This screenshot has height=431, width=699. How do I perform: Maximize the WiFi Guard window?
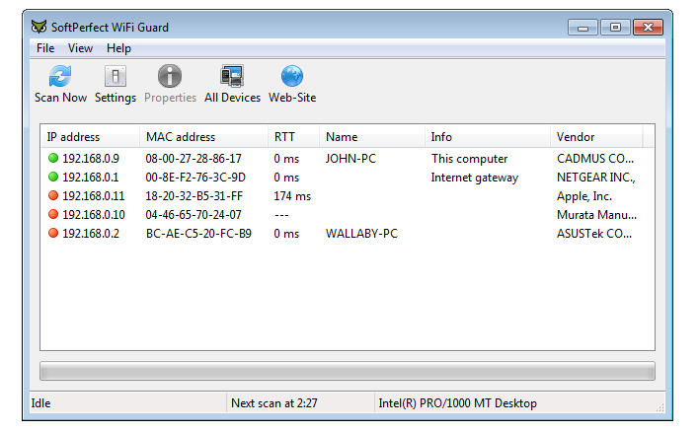coord(615,28)
